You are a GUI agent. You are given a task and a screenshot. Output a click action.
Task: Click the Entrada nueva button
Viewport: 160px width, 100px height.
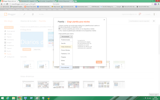[9, 27]
